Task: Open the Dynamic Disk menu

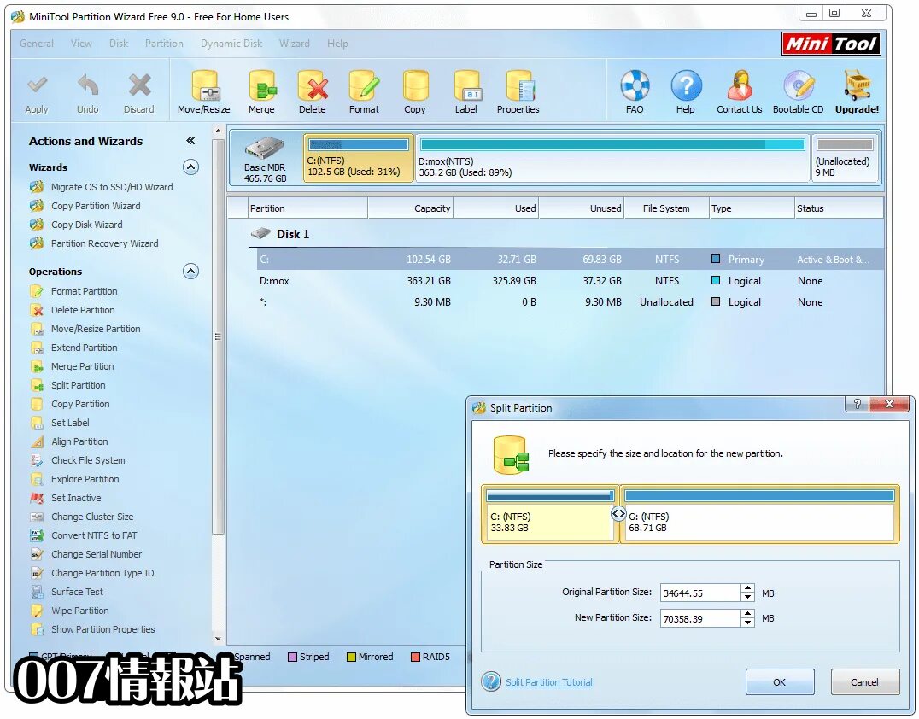Action: coord(231,44)
